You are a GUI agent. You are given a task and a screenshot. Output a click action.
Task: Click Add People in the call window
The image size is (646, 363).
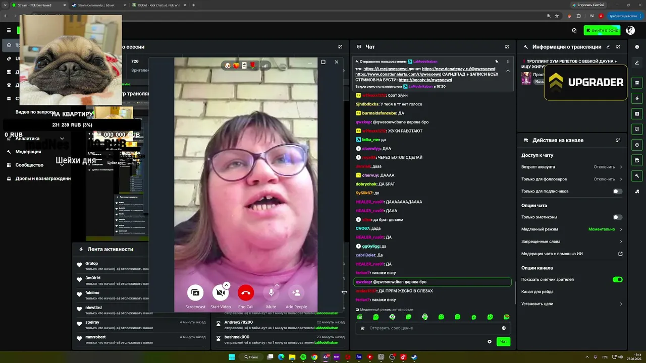point(296,292)
